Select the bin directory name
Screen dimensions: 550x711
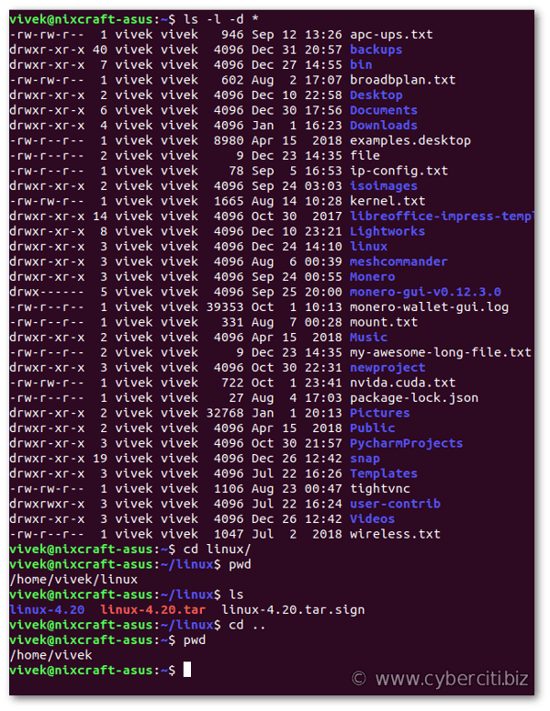(361, 65)
